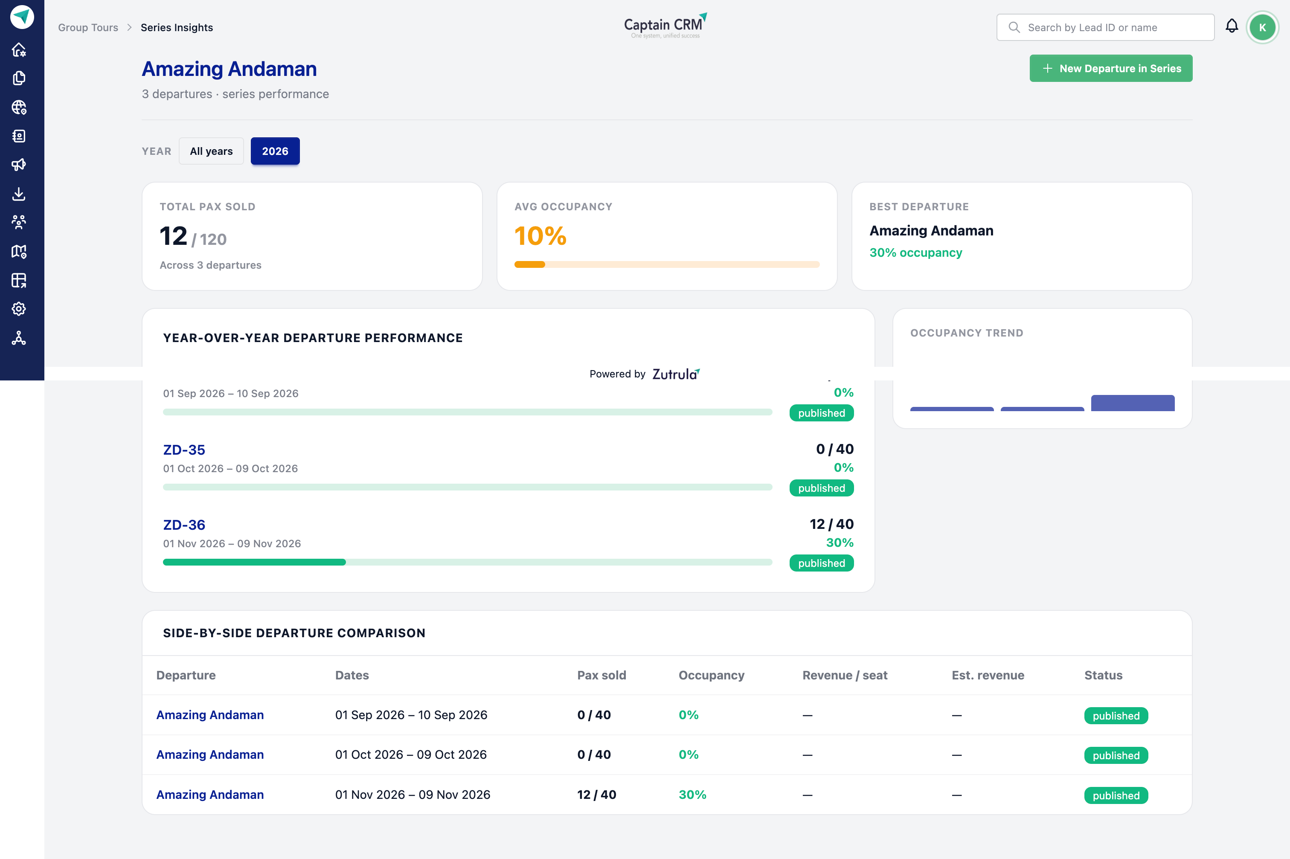
Task: Open the notifications bell
Action: coord(1232,26)
